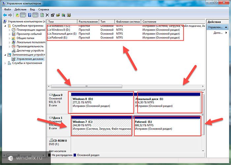This screenshot has height=165, width=231.
Task: Click the blue Back arrow toolbar icon
Action: pyautogui.click(x=5, y=15)
